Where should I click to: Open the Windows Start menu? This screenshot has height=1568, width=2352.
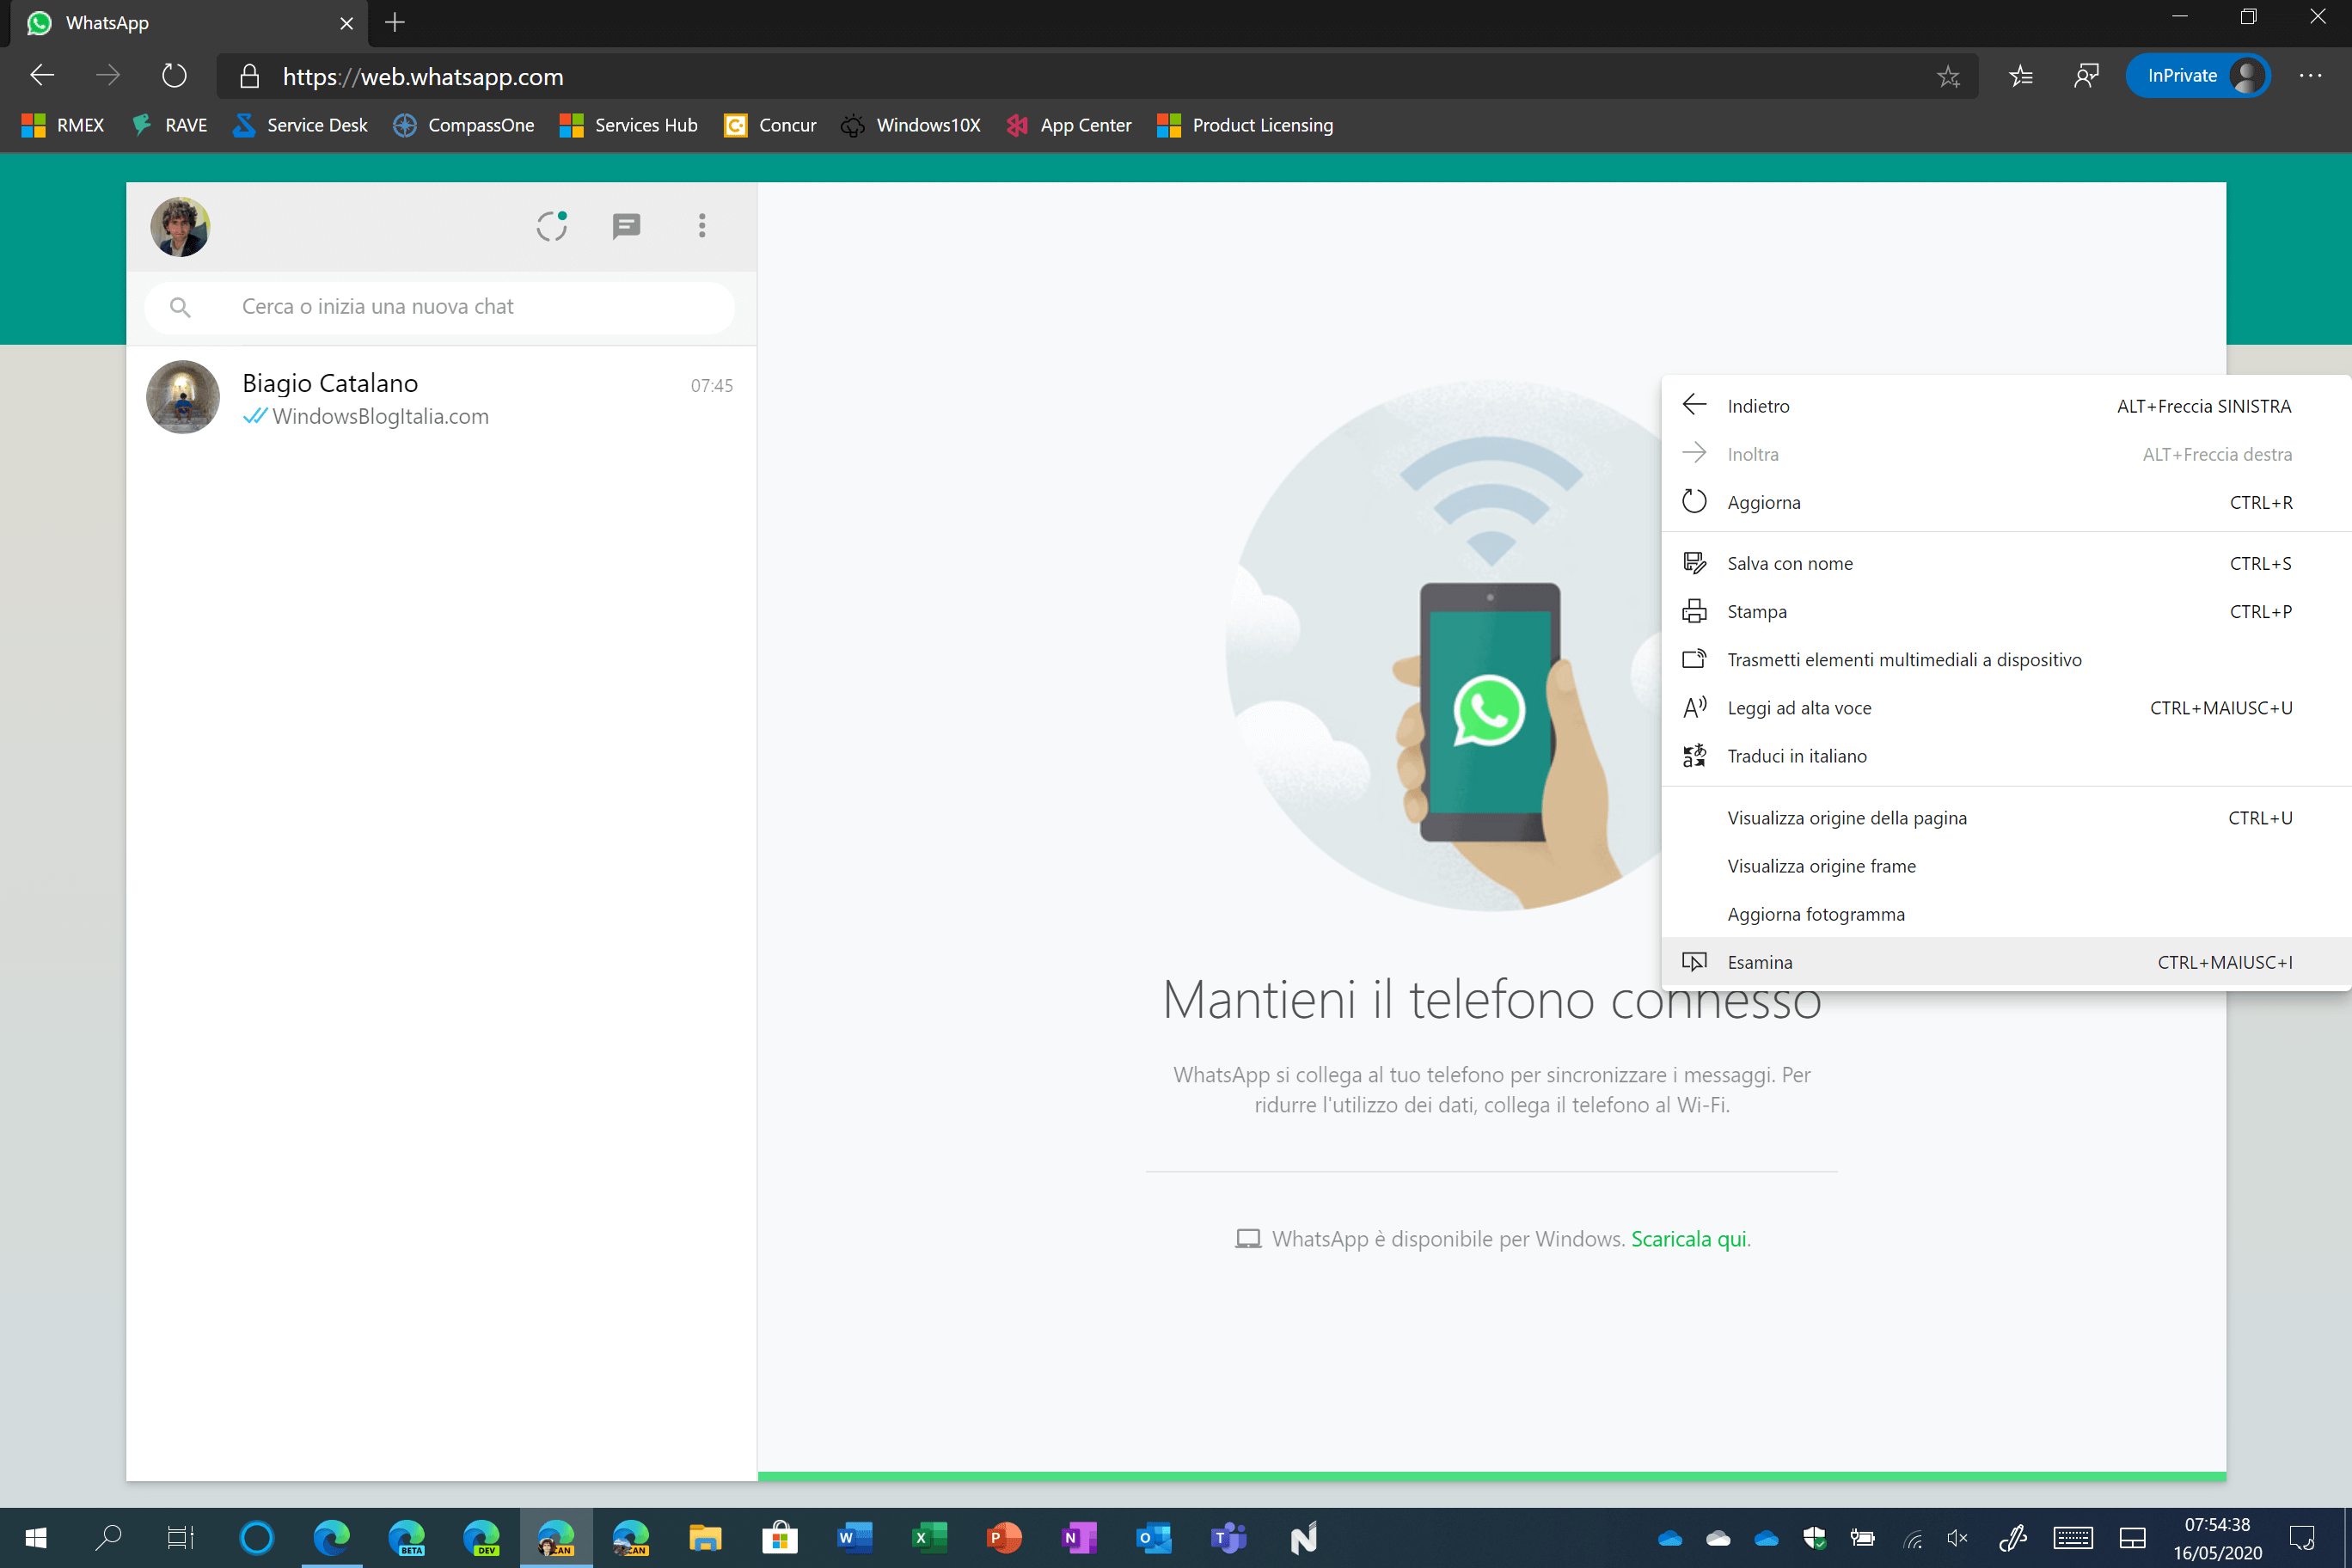36,1538
